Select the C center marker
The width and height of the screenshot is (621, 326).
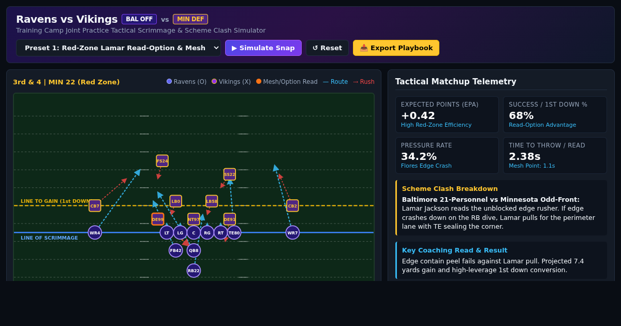194,233
